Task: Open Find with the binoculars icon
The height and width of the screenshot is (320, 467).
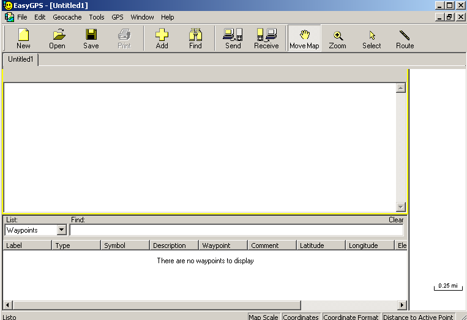Action: point(195,38)
